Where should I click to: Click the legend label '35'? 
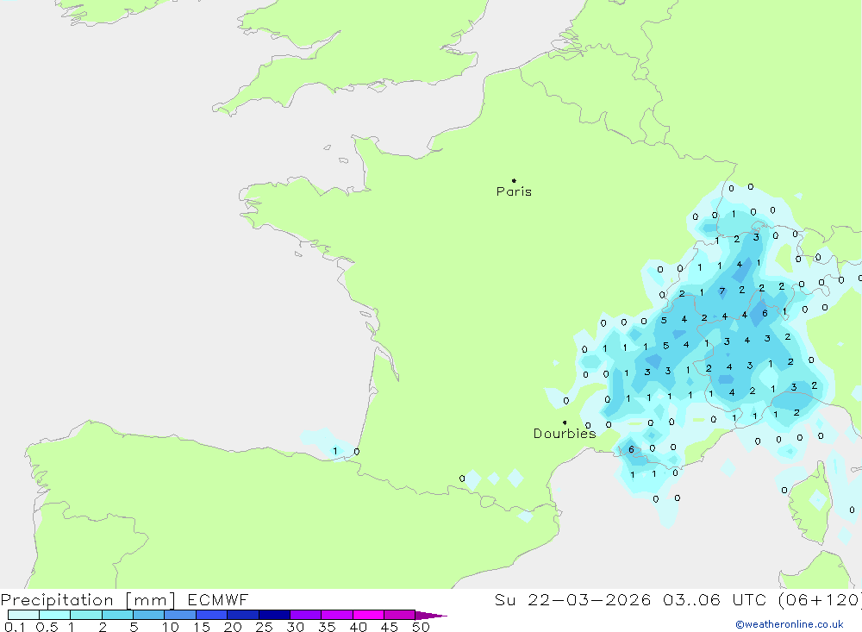point(327,627)
